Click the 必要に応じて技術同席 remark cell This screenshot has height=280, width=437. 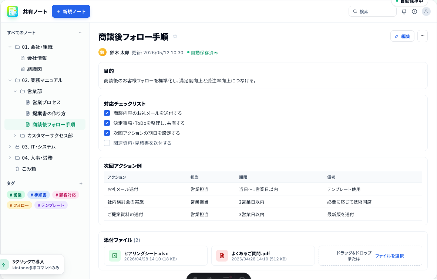(x=349, y=202)
